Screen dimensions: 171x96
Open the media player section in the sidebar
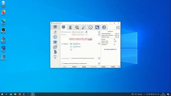tap(55, 52)
